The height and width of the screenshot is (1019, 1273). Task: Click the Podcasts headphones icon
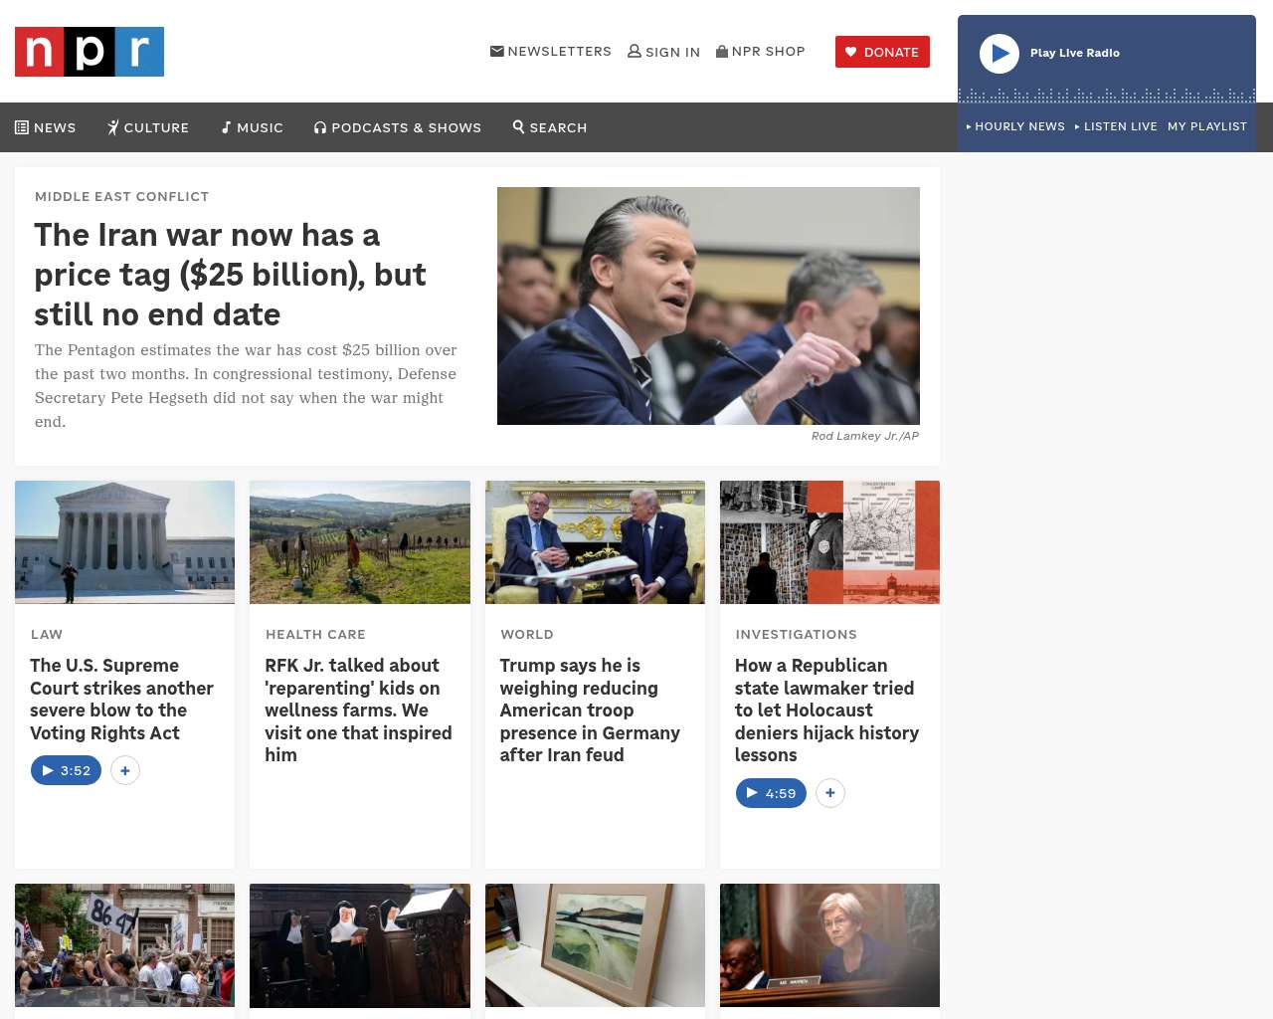(320, 127)
